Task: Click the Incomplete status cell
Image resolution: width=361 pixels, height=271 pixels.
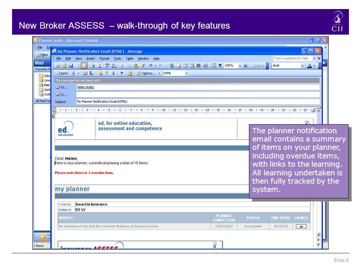Action: coord(253,226)
